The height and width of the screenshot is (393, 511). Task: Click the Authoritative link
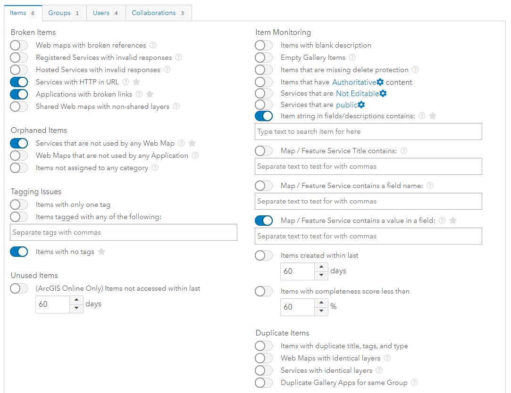click(x=354, y=82)
